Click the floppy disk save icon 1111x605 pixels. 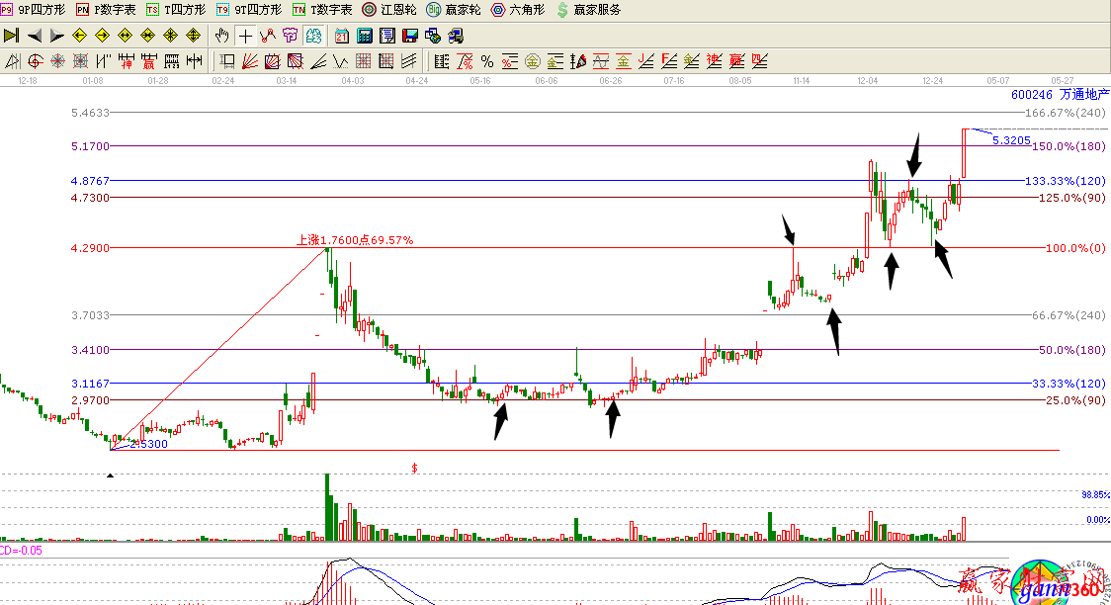click(409, 36)
